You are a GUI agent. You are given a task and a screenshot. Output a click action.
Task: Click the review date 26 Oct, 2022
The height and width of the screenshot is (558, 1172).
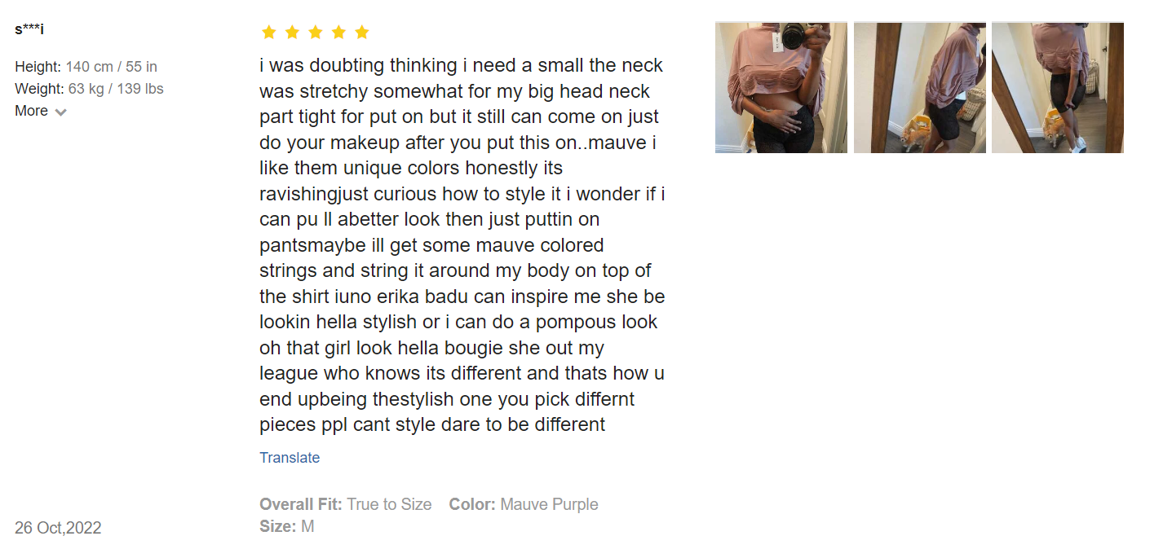point(58,528)
